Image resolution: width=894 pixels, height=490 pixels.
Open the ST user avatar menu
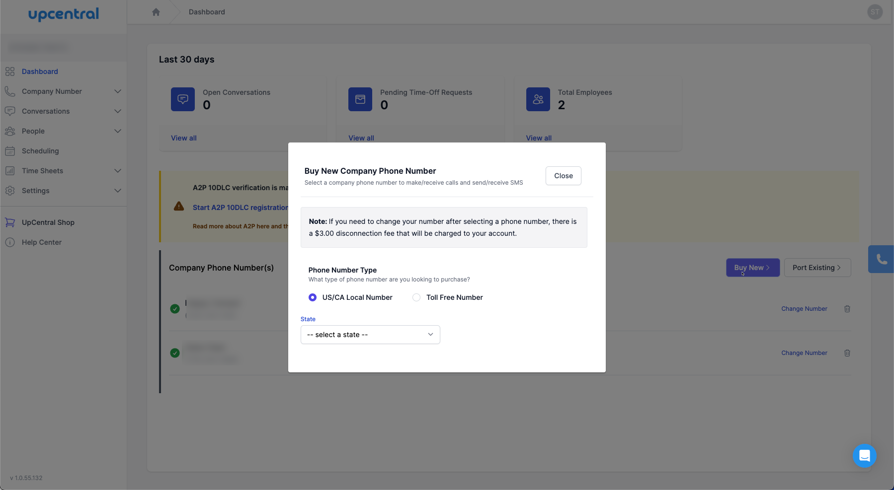tap(875, 11)
